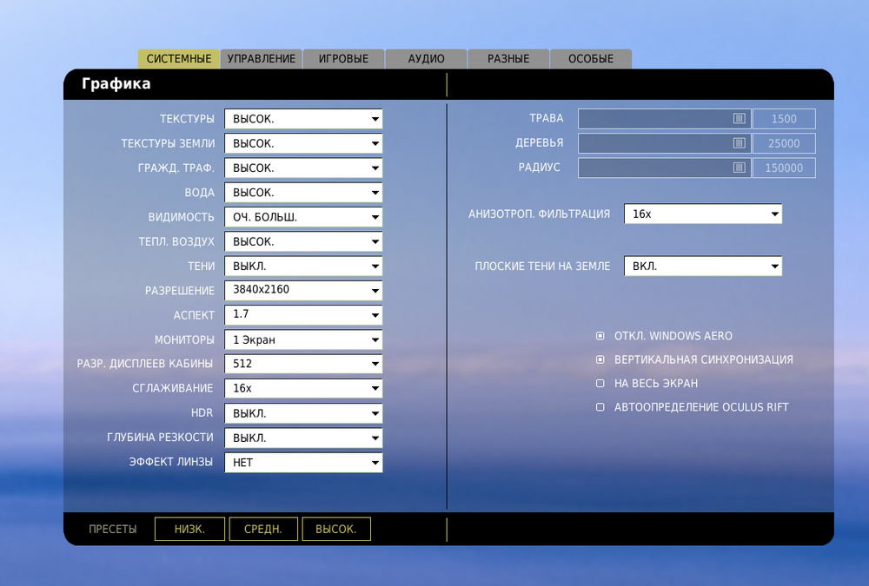This screenshot has width=869, height=586.
Task: Apply the Средн. graphics preset
Action: [262, 528]
